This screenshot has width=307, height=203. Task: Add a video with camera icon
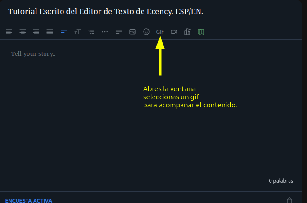[174, 32]
